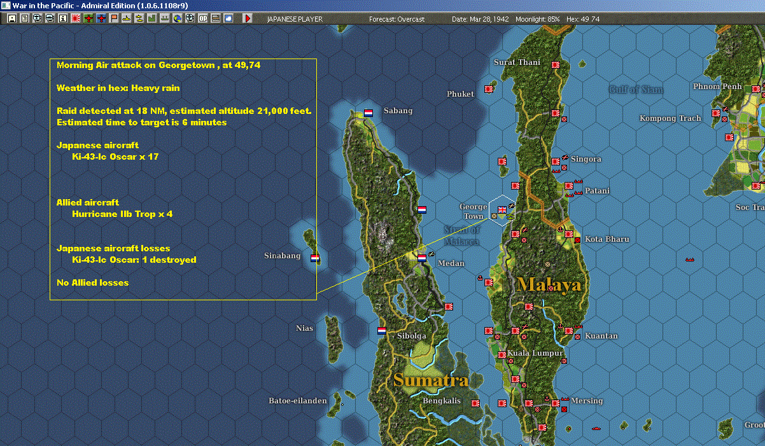The height and width of the screenshot is (446, 765).
Task: Select the Japanese flag base at Singora
Action: click(x=555, y=160)
